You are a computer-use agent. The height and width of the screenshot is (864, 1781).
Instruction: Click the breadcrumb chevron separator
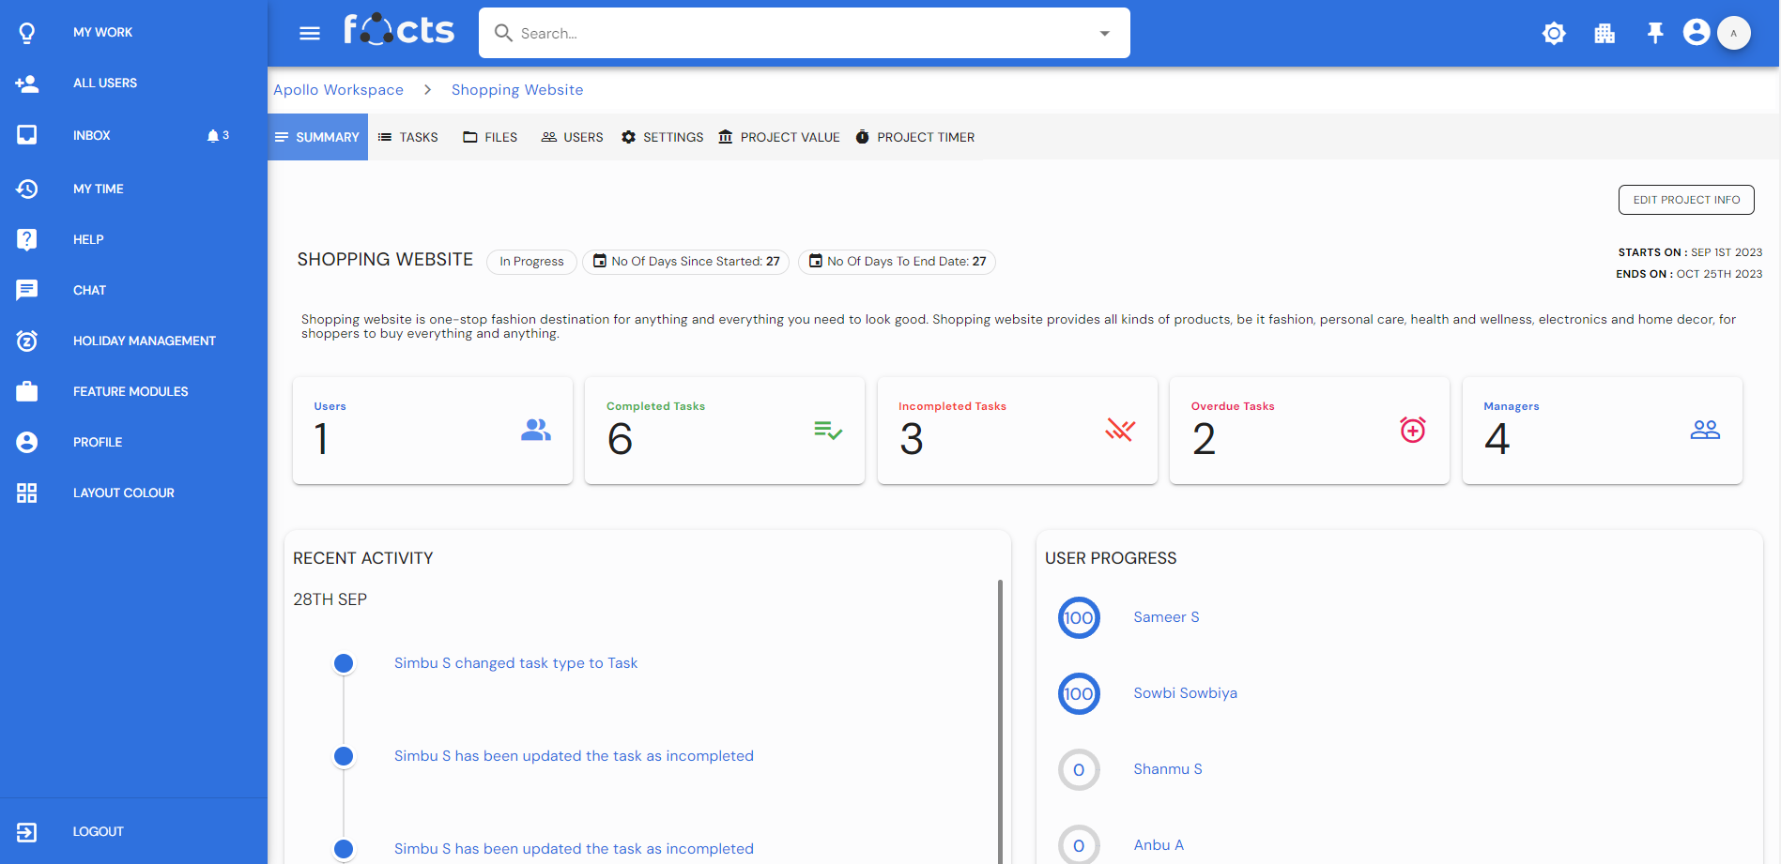(428, 90)
